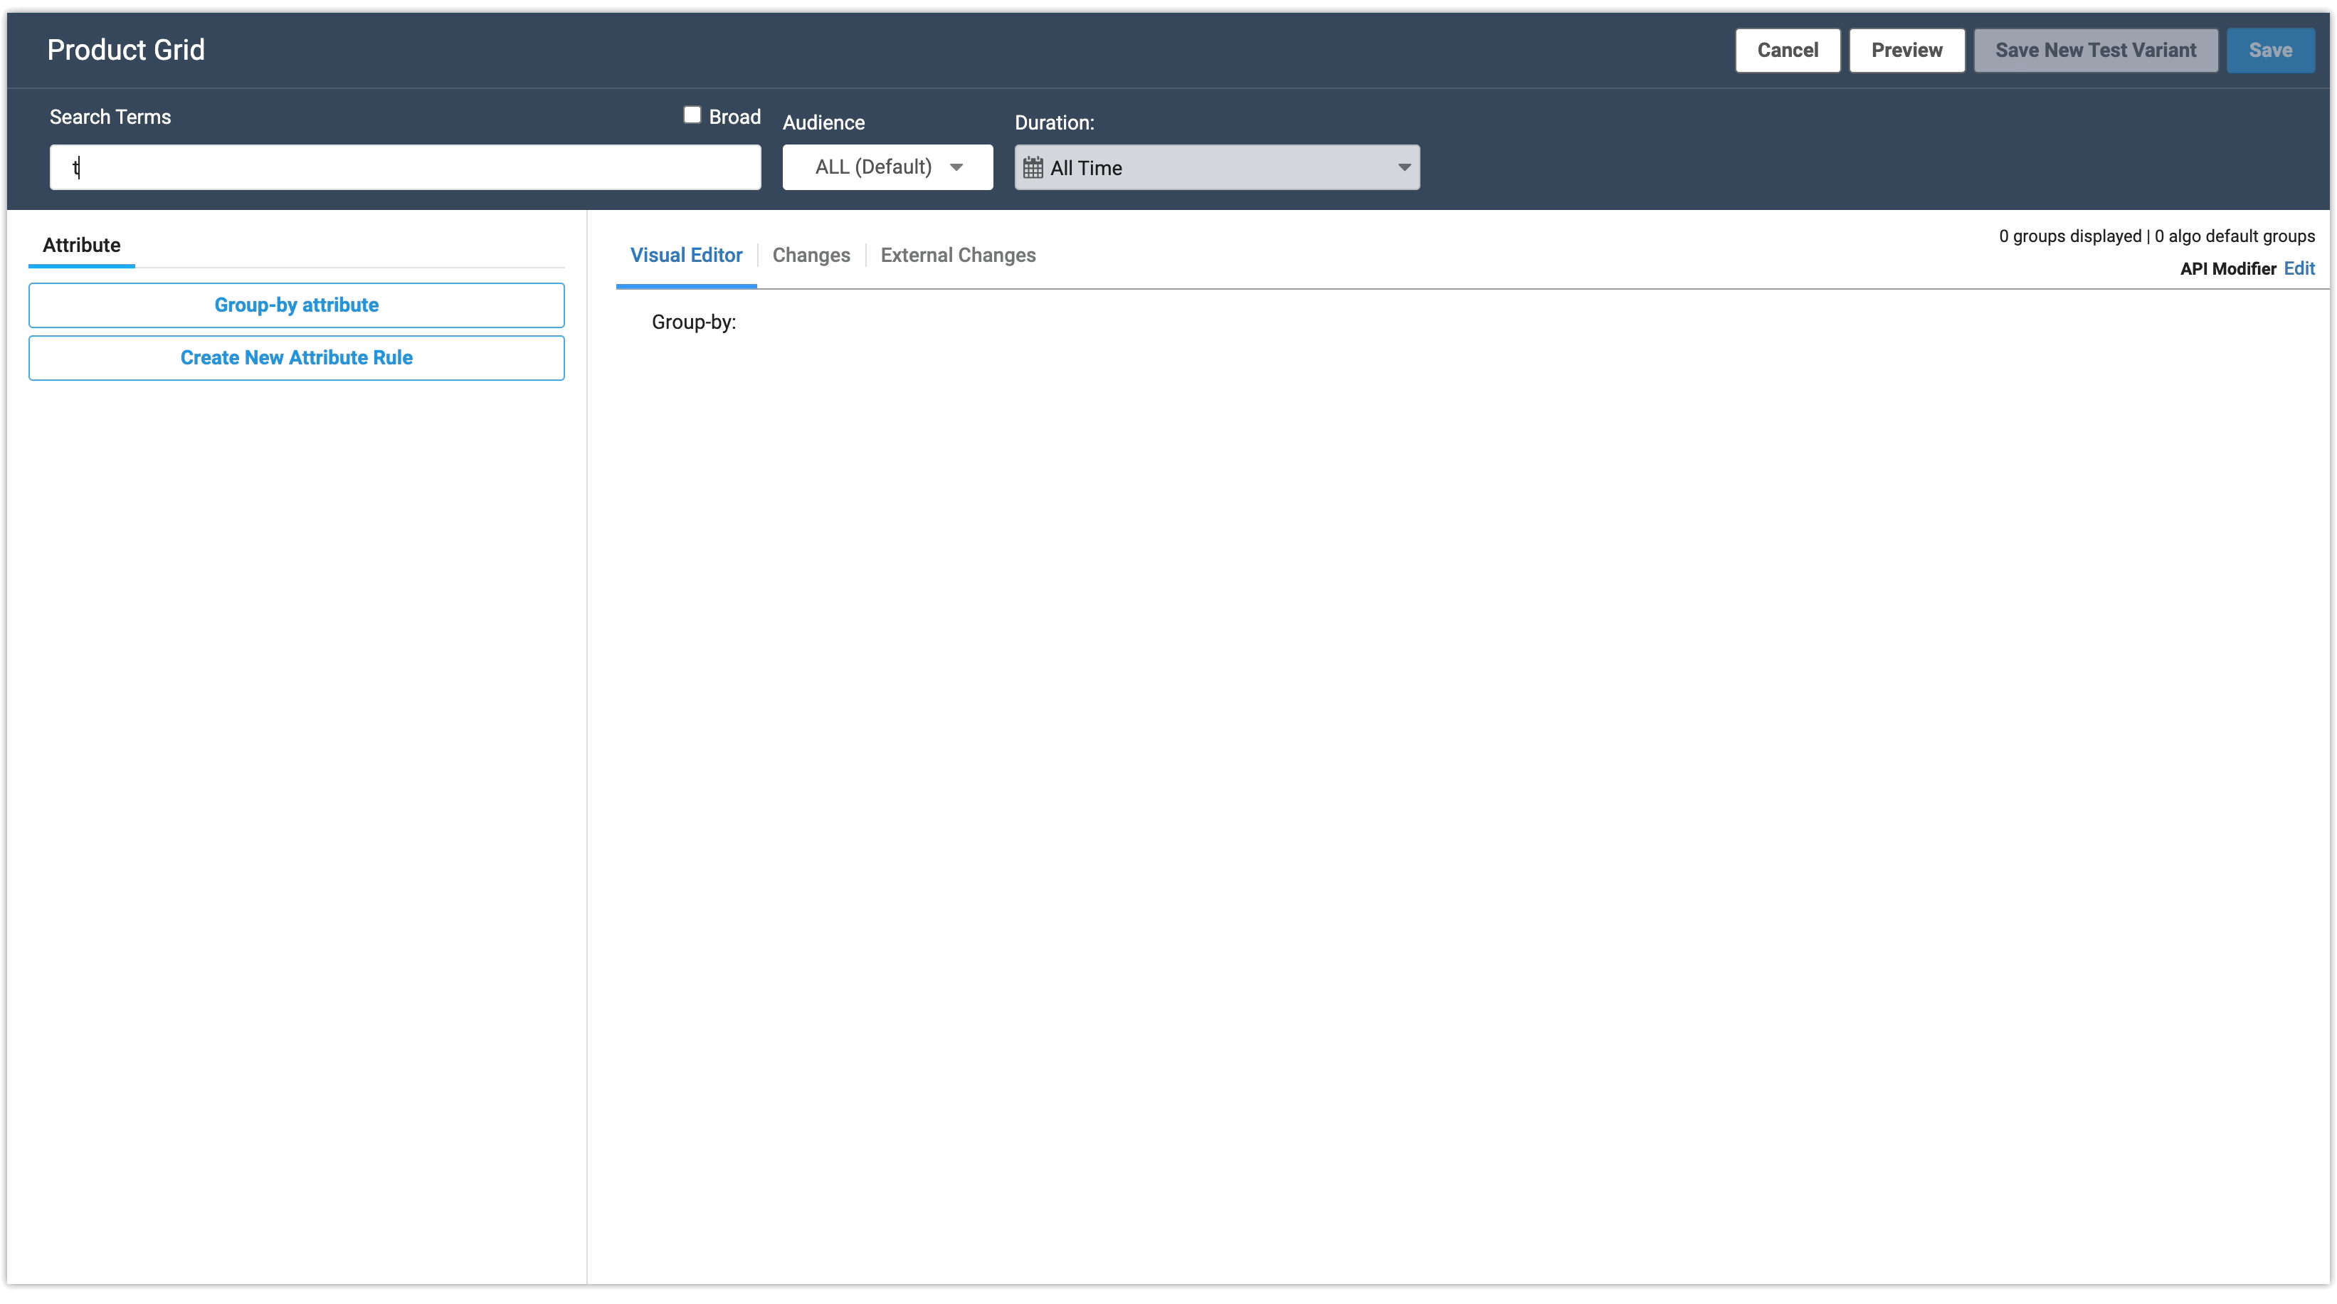Screen dimensions: 2337x1304
Task: Expand the Duration All Time dropdown arrow
Action: 1403,167
